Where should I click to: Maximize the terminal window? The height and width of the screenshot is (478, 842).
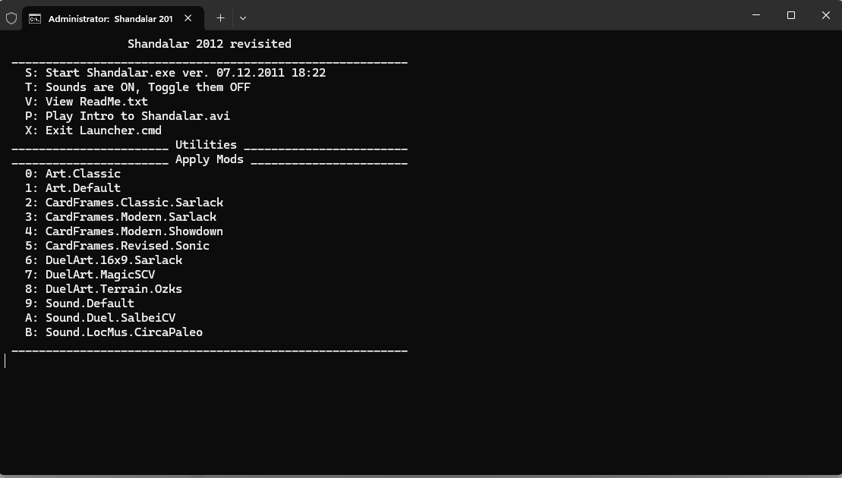(x=790, y=15)
